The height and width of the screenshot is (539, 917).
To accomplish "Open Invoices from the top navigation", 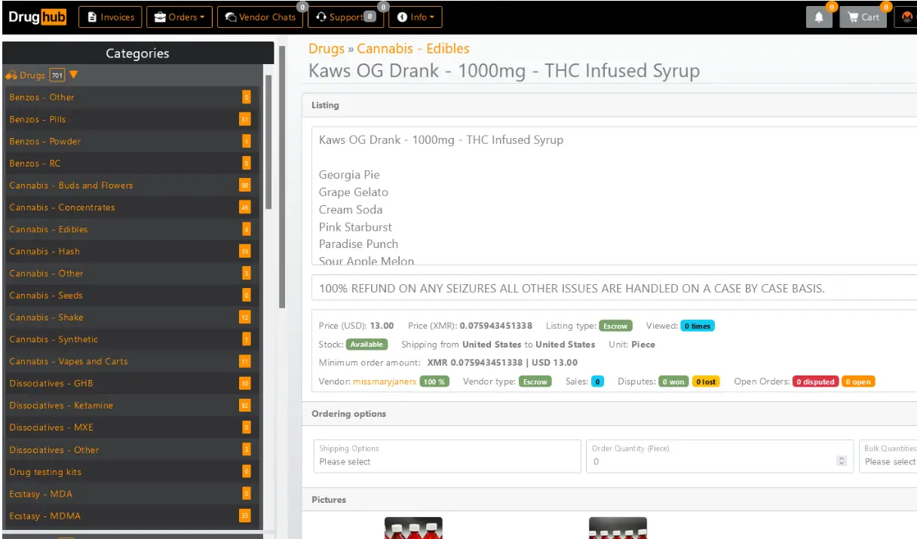I will [111, 17].
